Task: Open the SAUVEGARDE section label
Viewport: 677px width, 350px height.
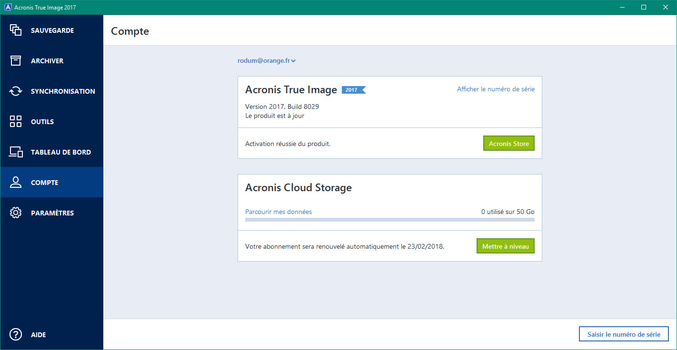Action: point(52,30)
